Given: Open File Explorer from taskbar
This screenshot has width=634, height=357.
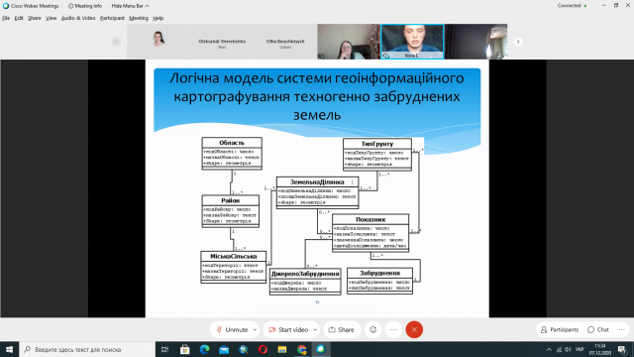Looking at the screenshot, I should coord(282,349).
